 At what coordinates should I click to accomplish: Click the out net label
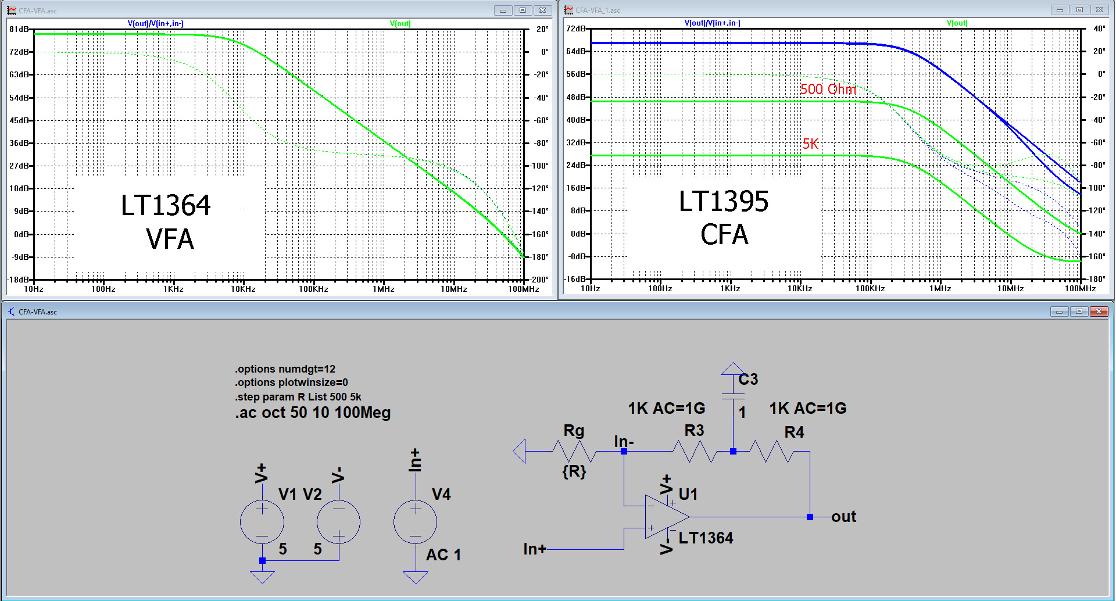(843, 517)
